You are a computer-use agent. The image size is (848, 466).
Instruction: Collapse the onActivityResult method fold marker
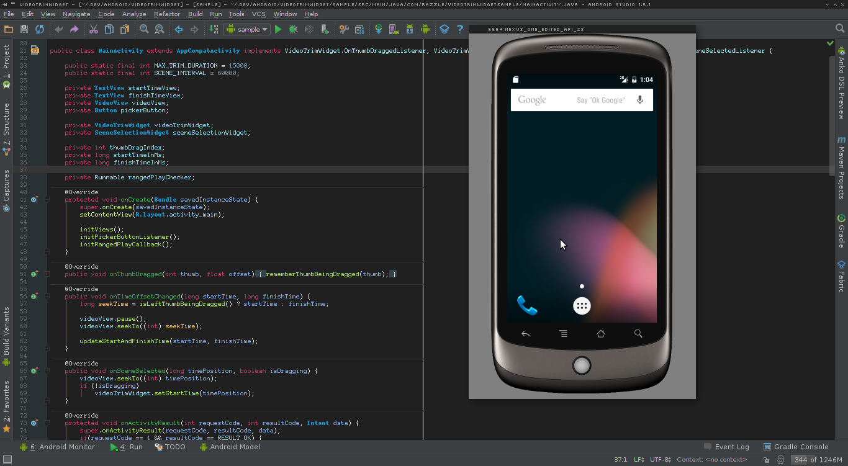coord(47,423)
